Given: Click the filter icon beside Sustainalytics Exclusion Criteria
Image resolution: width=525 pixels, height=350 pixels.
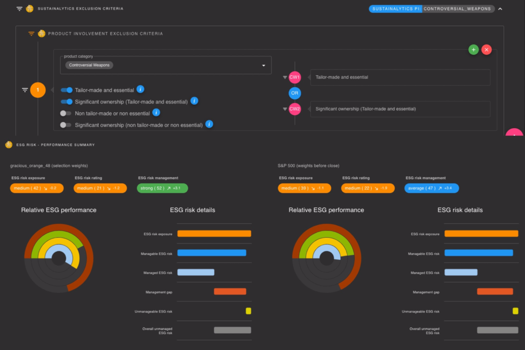Looking at the screenshot, I should [19, 9].
